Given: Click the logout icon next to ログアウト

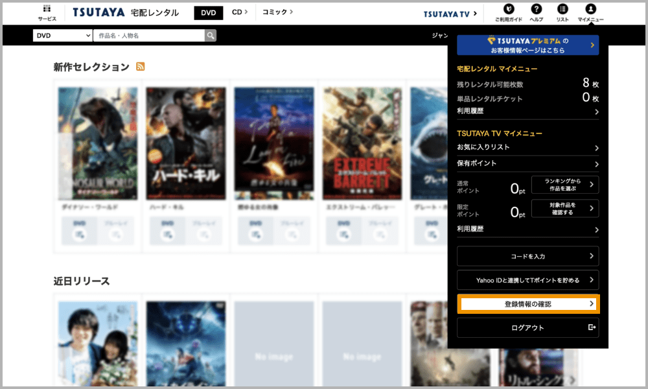Looking at the screenshot, I should coord(591,327).
